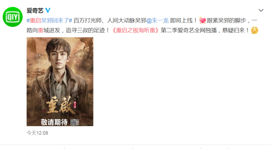This screenshot has height=149, width=271.
Task: Open the green iQIYI avatar logo
Action: [13, 17]
